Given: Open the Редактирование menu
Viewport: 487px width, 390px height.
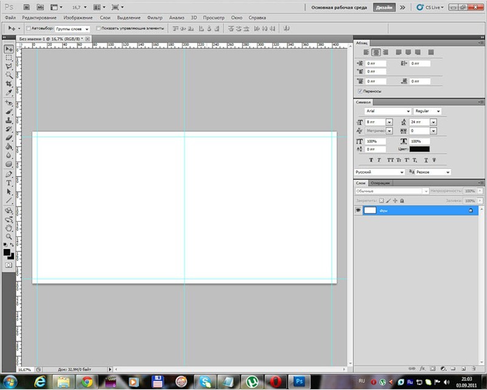Looking at the screenshot, I should pos(39,18).
